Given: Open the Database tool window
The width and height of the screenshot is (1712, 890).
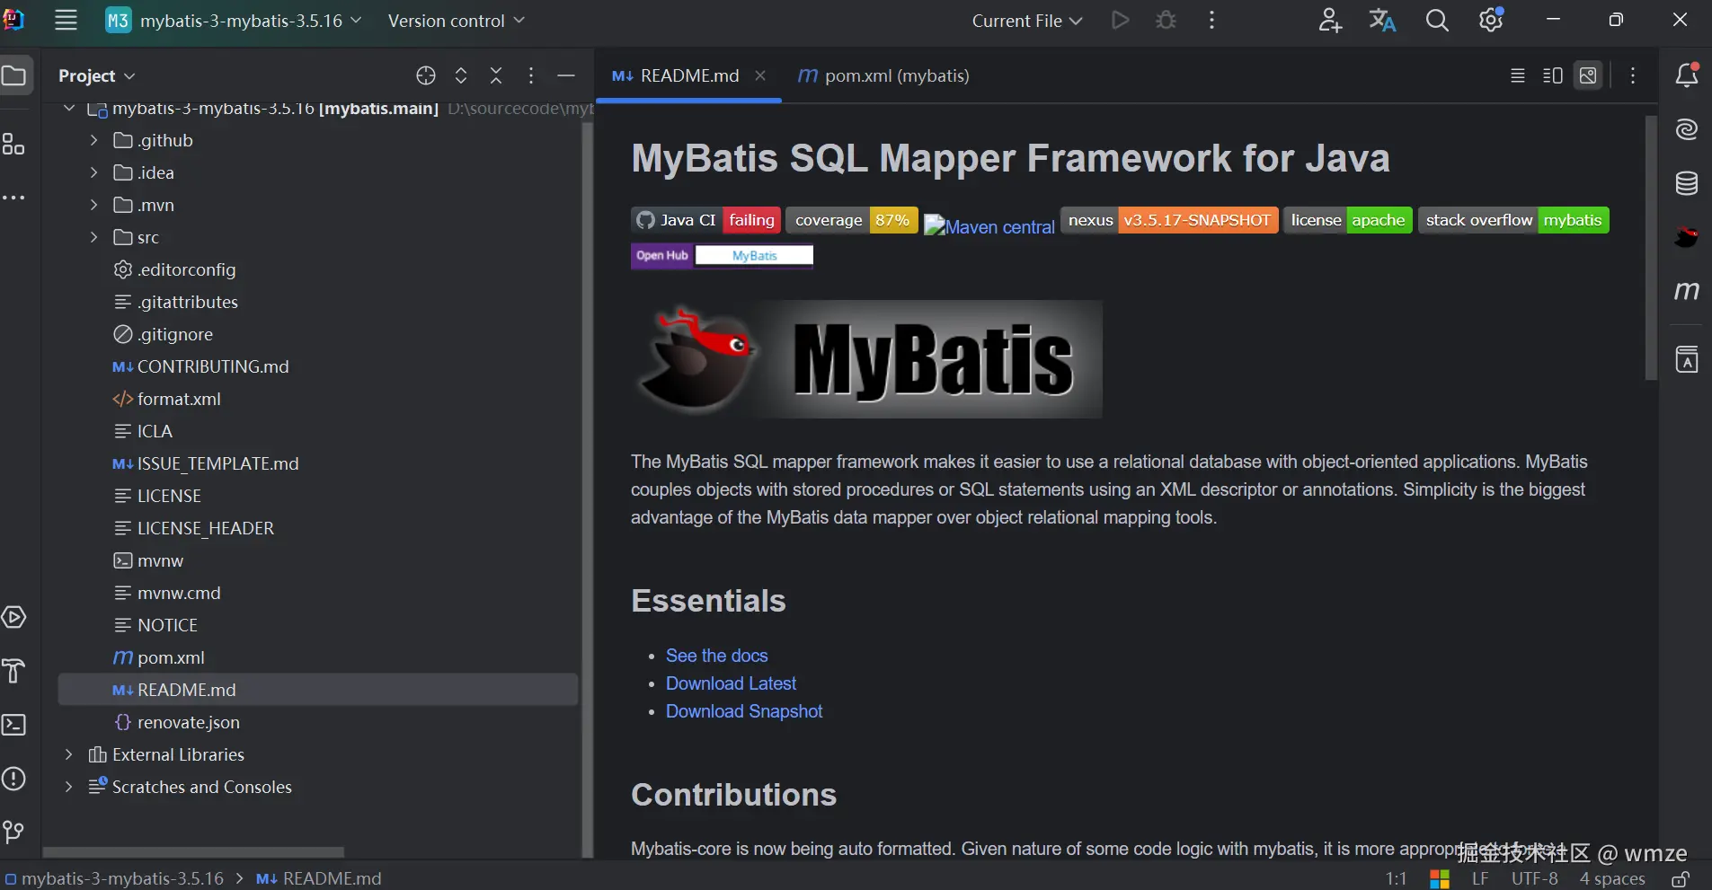Looking at the screenshot, I should pyautogui.click(x=1687, y=183).
